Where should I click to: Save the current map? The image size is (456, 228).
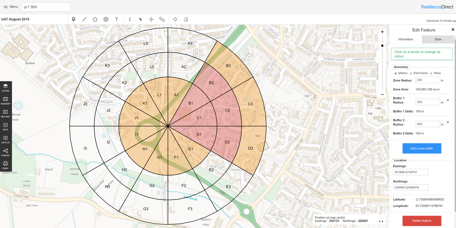tap(6, 126)
